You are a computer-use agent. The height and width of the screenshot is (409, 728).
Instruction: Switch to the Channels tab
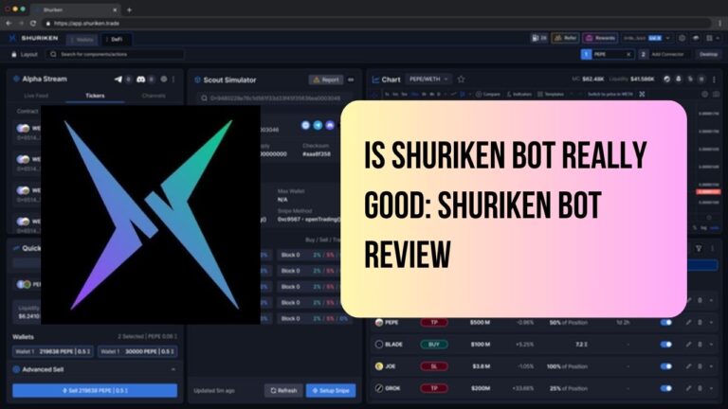pyautogui.click(x=154, y=96)
